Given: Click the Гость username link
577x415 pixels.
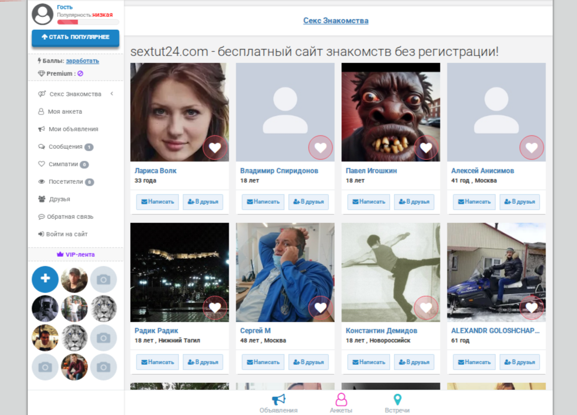Looking at the screenshot, I should pyautogui.click(x=65, y=8).
